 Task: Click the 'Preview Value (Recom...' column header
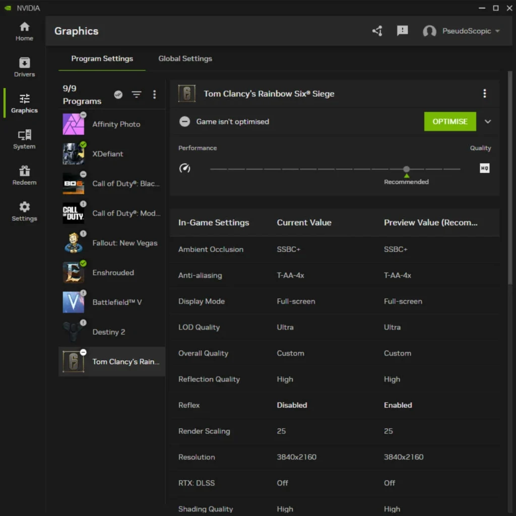[430, 222]
